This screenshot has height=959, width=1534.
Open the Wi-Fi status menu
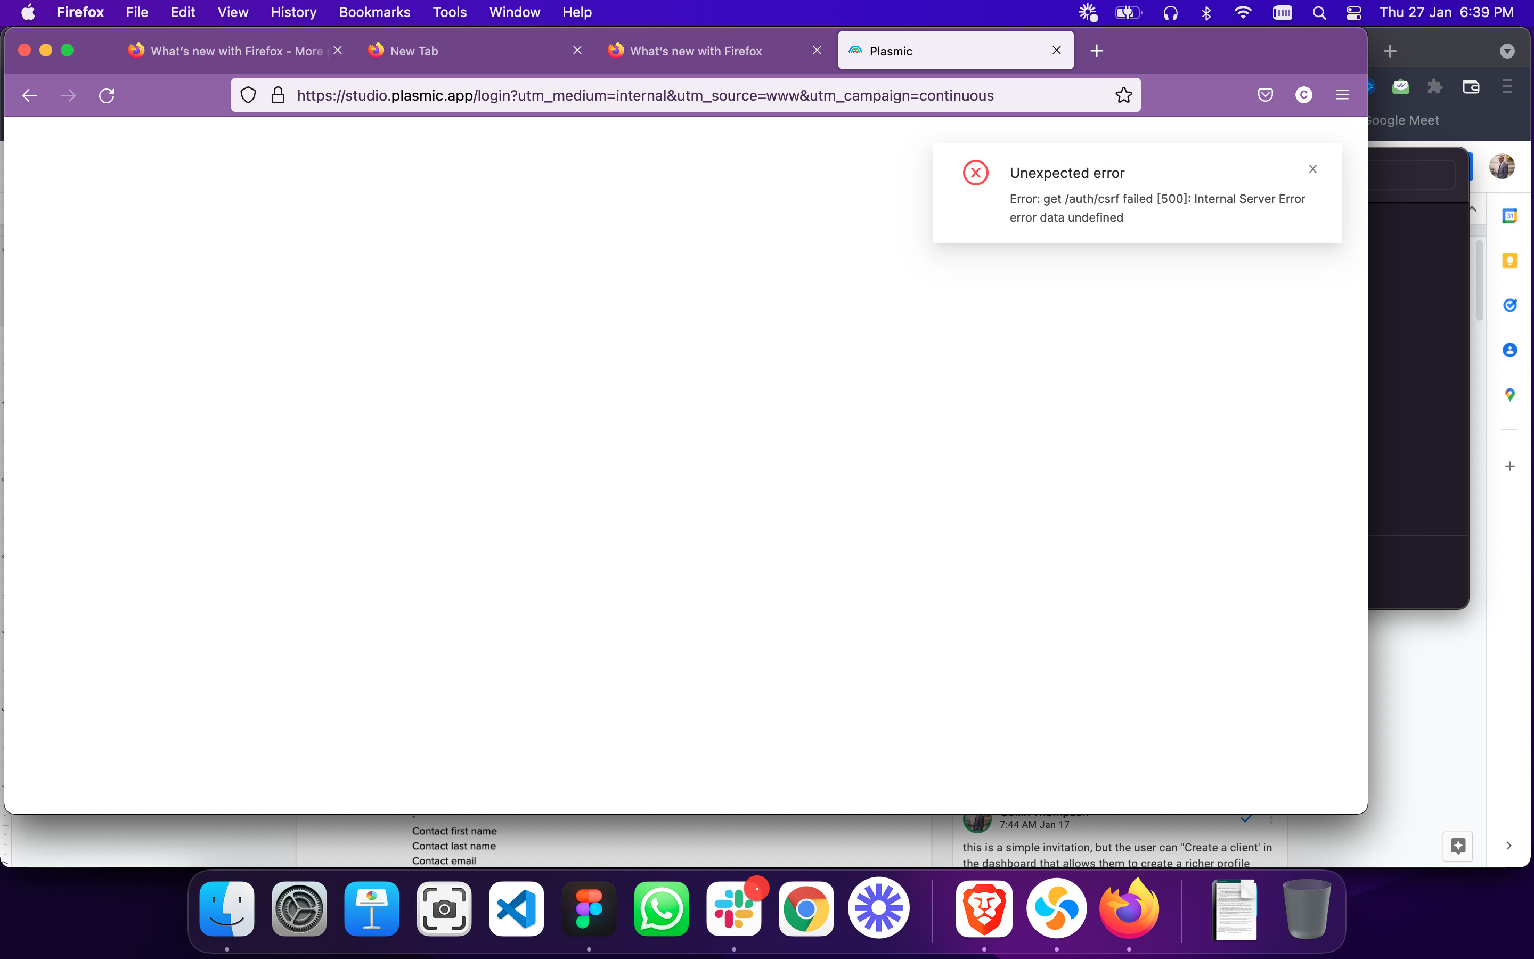click(x=1243, y=12)
